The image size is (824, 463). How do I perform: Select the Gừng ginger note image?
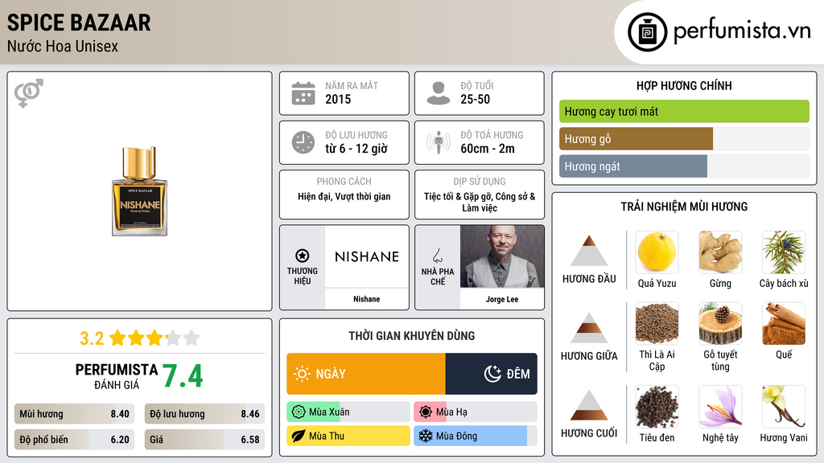click(x=720, y=252)
